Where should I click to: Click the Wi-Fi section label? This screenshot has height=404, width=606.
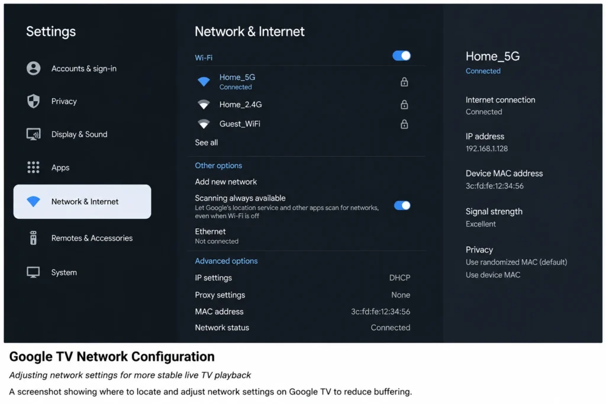pos(204,57)
